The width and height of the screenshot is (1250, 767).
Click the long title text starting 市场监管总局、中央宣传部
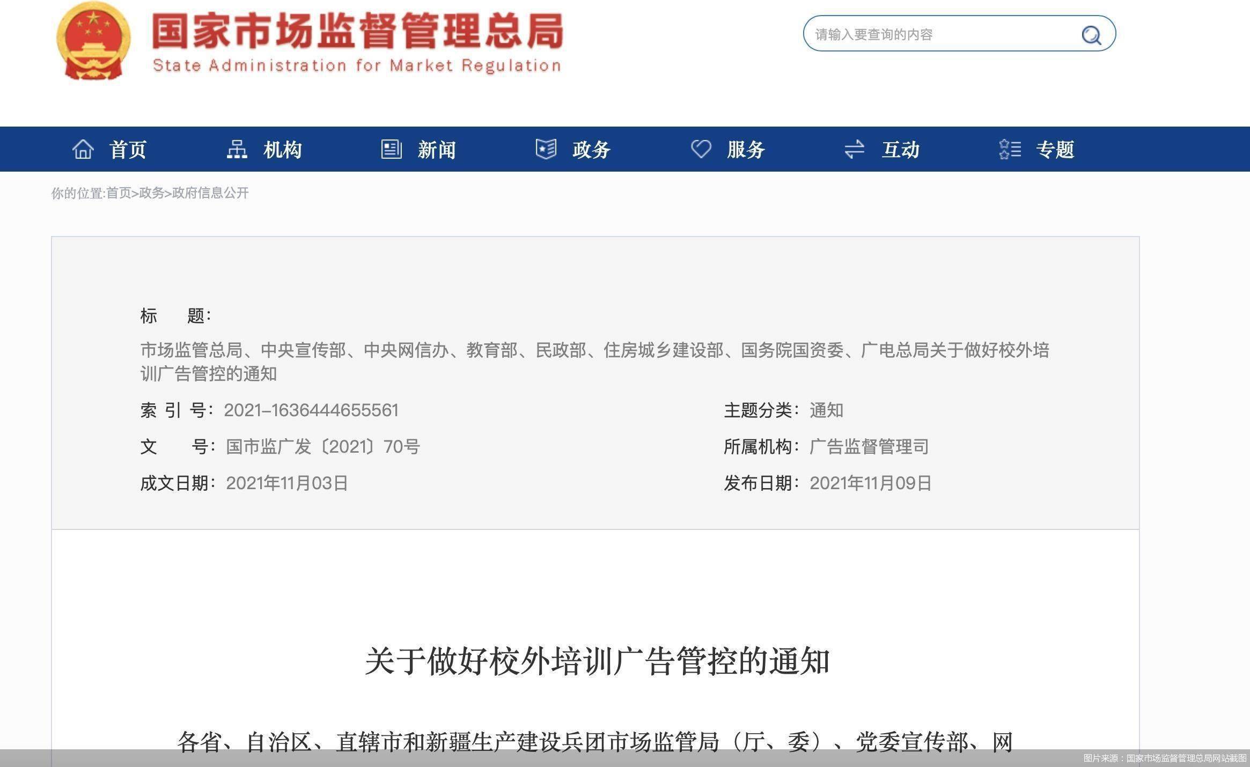594,362
